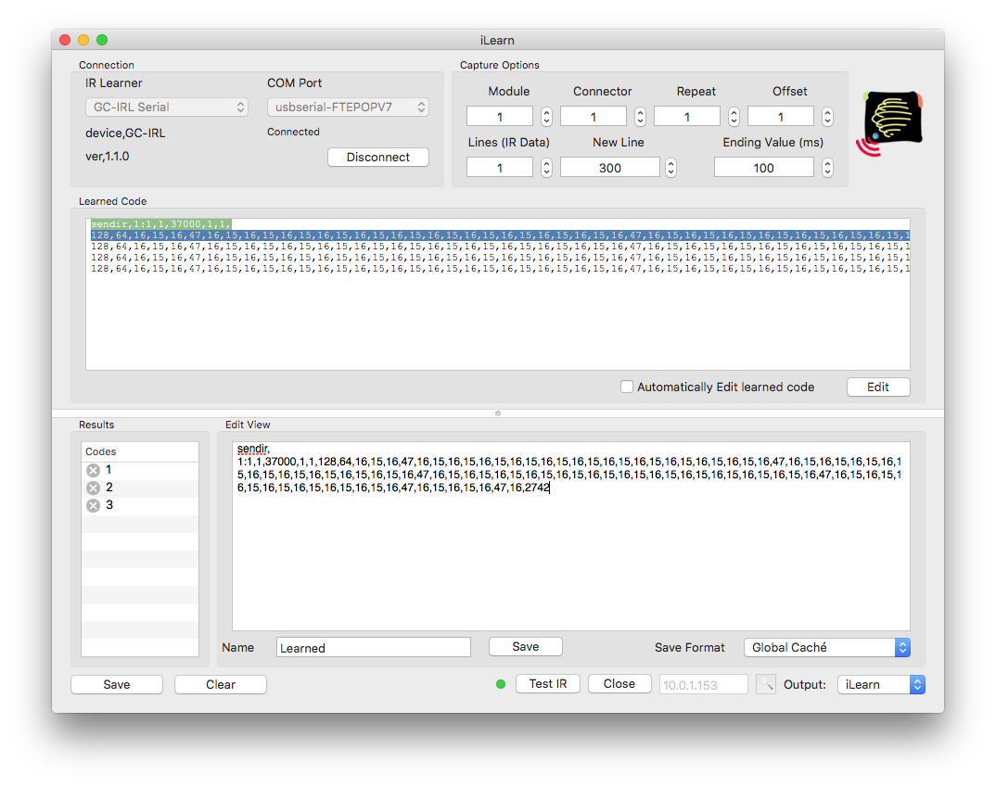The width and height of the screenshot is (996, 787).
Task: Select code 2 in Codes list
Action: pyautogui.click(x=140, y=489)
